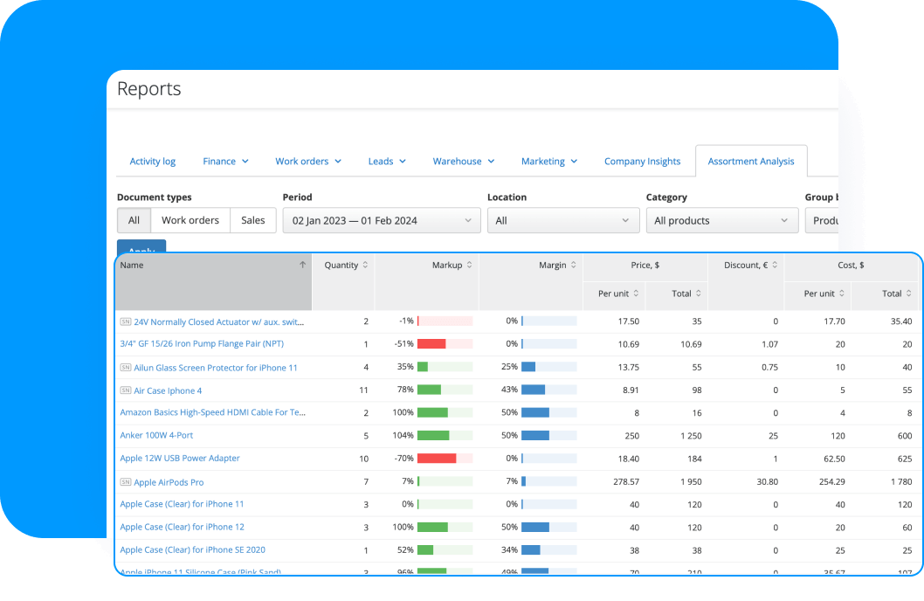Switch to the Company Insights tab
Image resolution: width=924 pixels, height=601 pixels.
click(642, 161)
